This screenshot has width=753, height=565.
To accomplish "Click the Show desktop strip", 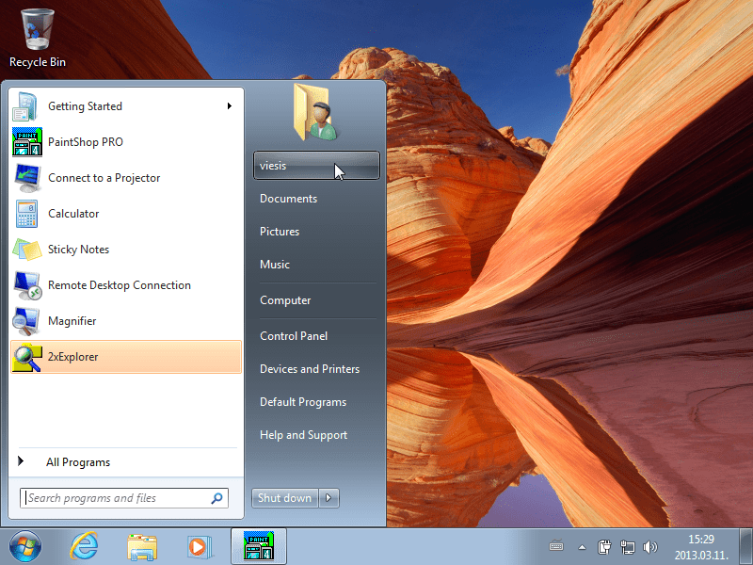I will click(745, 546).
